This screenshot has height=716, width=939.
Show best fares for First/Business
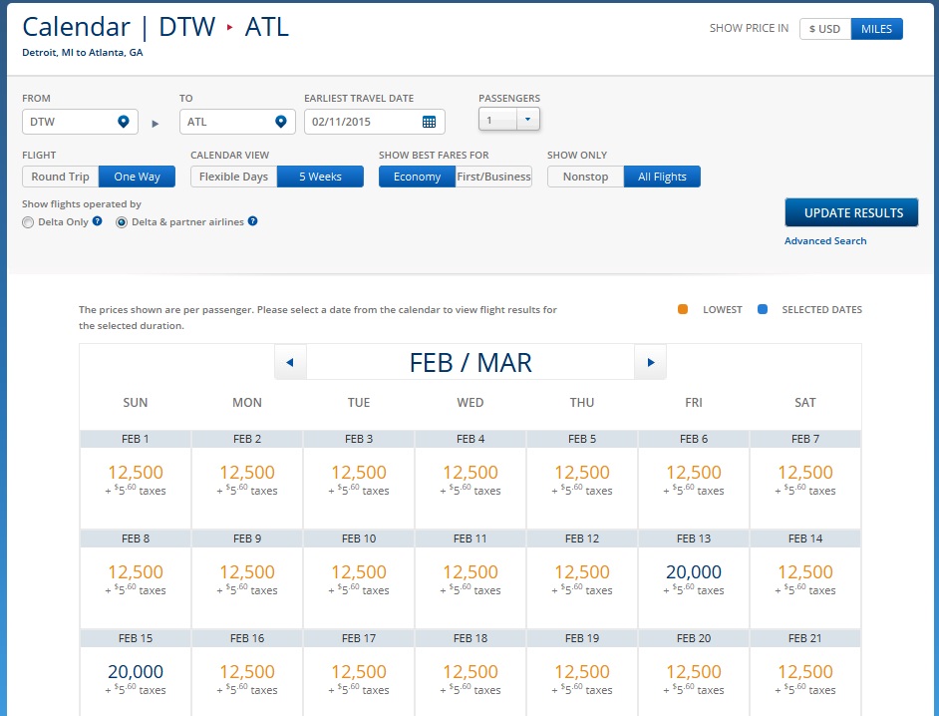pos(493,177)
